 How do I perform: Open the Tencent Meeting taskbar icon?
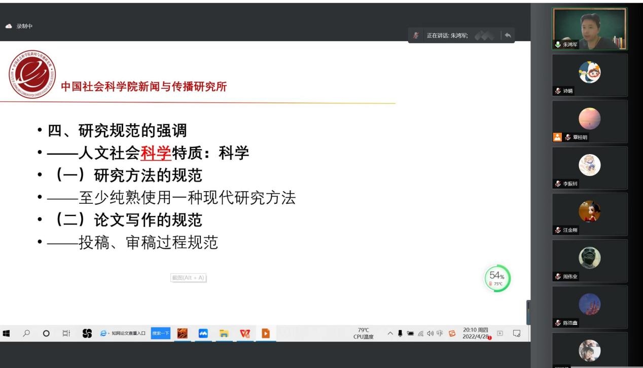tap(203, 333)
